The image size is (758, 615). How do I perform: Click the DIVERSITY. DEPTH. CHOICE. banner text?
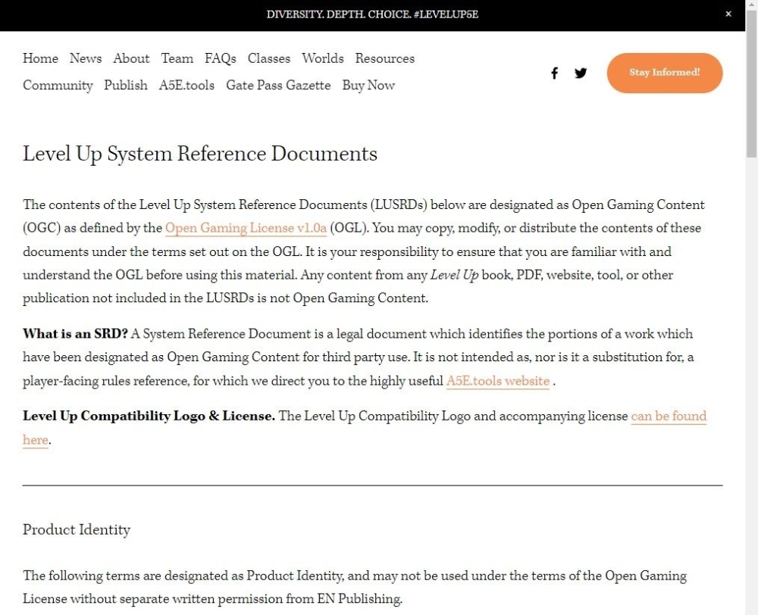pos(372,14)
